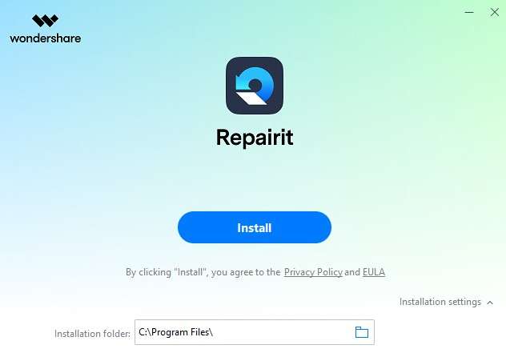
Task: Close the Repairit installer window
Action: coord(494,12)
